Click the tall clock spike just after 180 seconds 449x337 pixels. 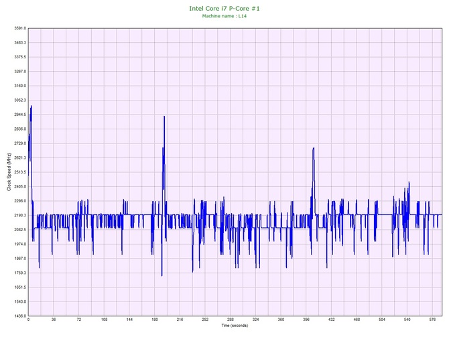tap(164, 117)
